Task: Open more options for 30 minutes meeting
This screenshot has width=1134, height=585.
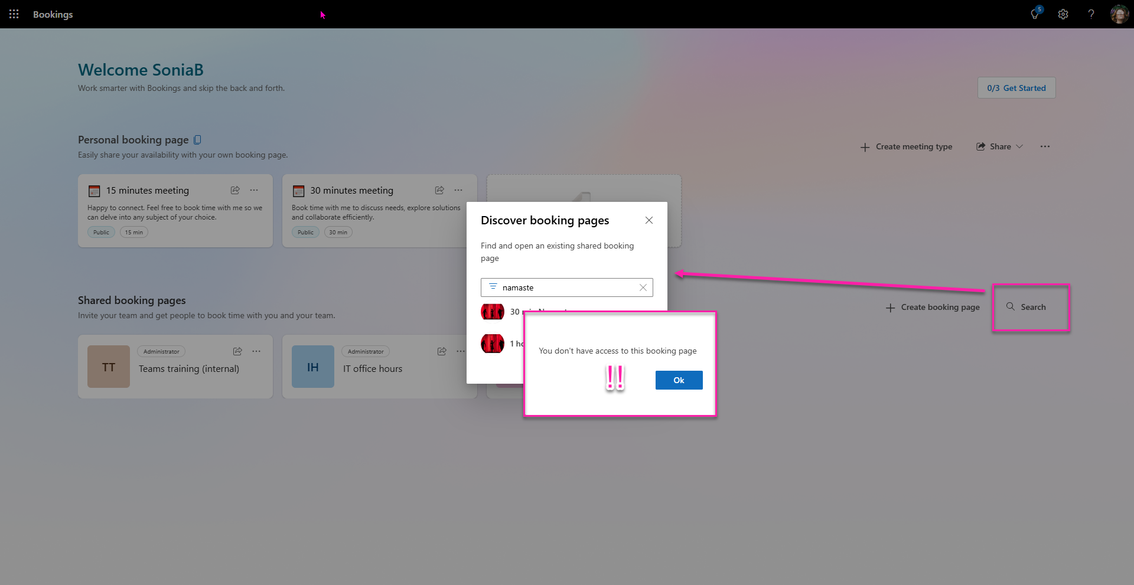Action: [x=458, y=190]
